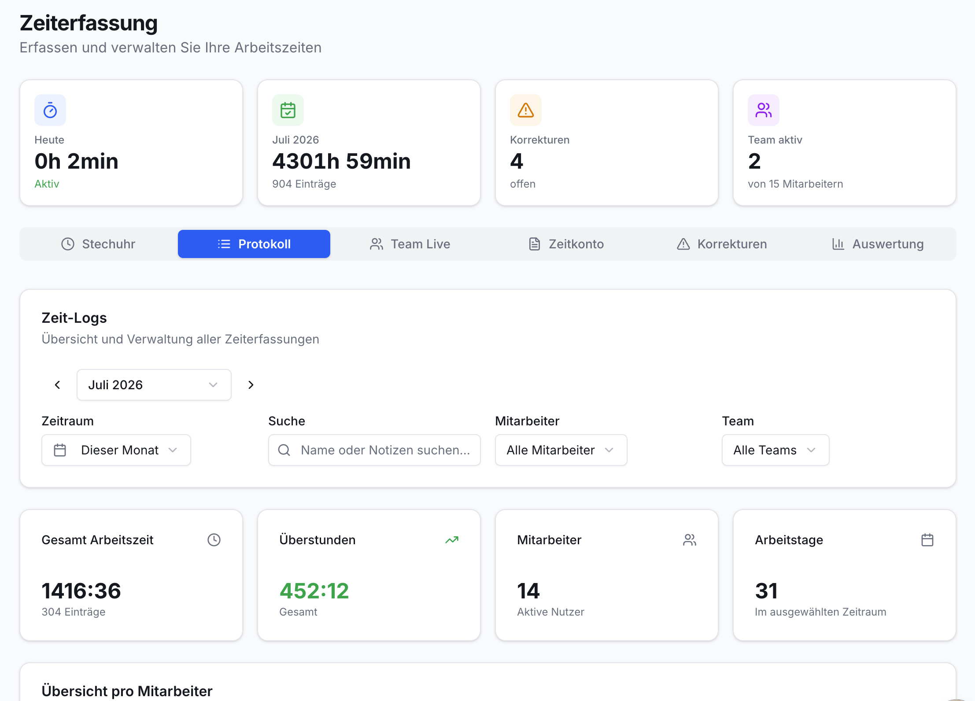Image resolution: width=975 pixels, height=701 pixels.
Task: Click the users icon in Mitarbeiter stats card
Action: [690, 540]
